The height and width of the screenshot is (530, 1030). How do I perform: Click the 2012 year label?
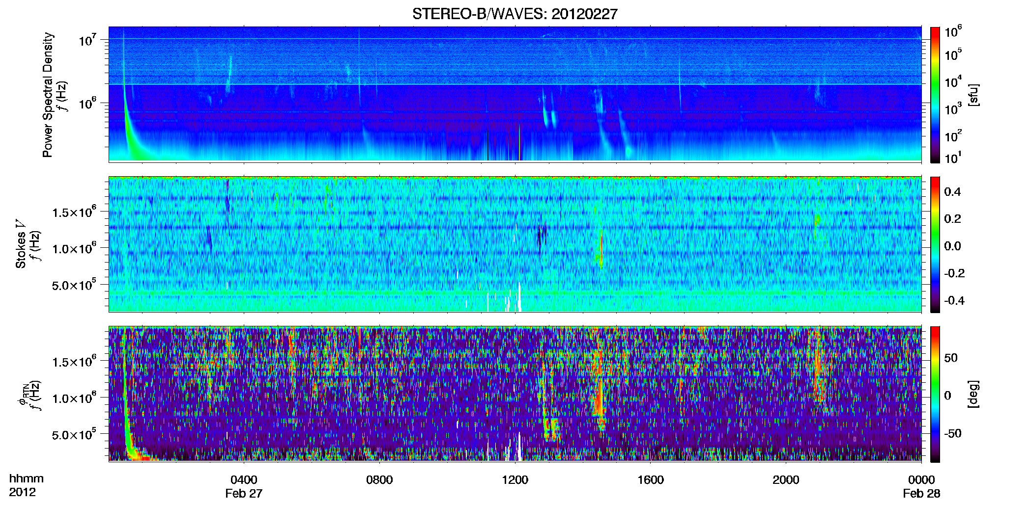point(22,492)
